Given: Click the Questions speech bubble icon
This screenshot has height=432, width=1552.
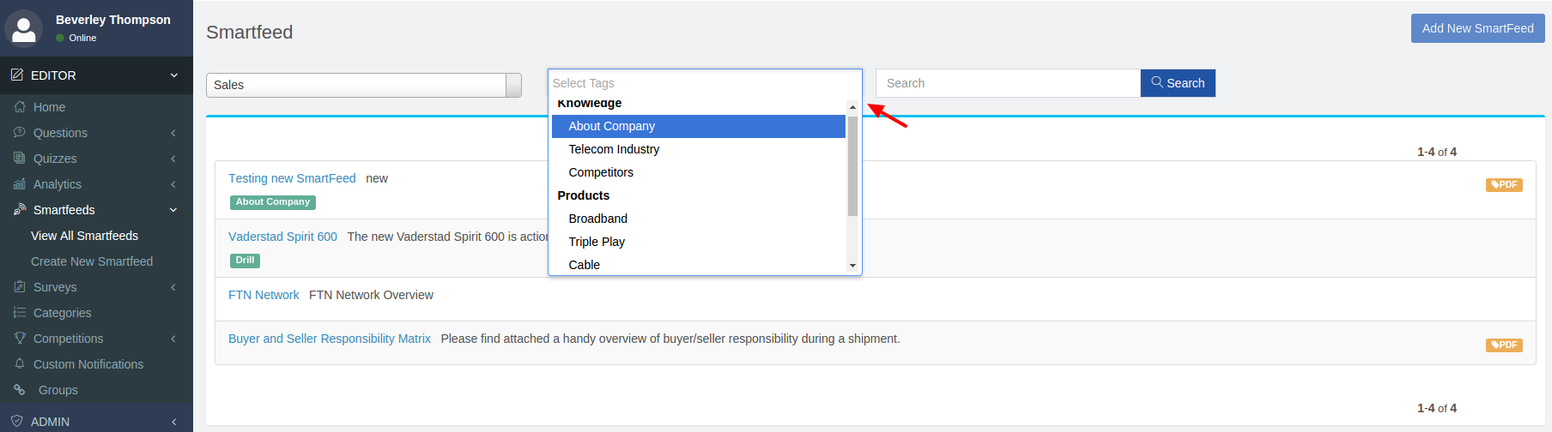Looking at the screenshot, I should click(20, 133).
